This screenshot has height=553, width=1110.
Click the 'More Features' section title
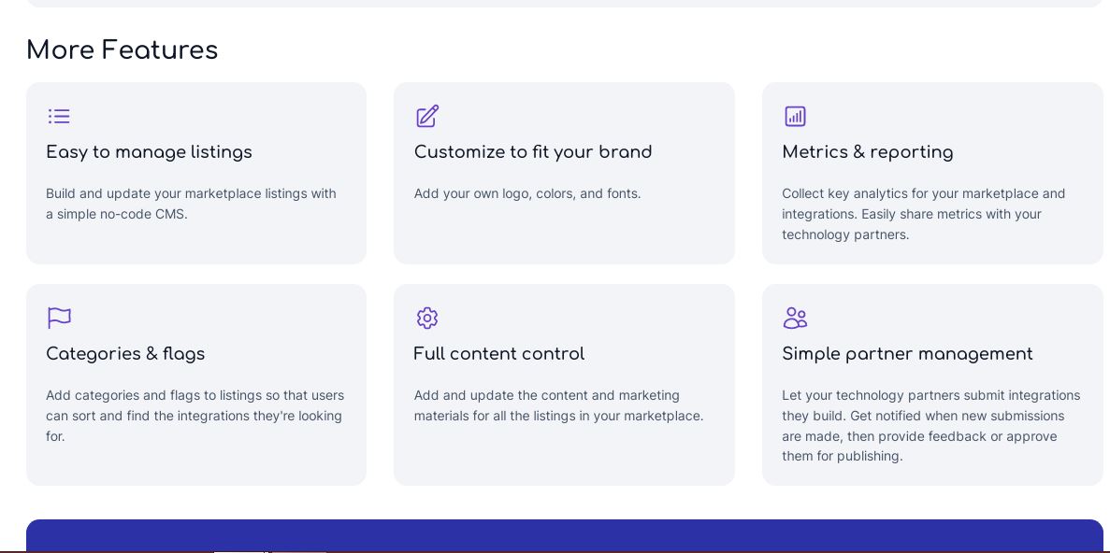pyautogui.click(x=122, y=50)
